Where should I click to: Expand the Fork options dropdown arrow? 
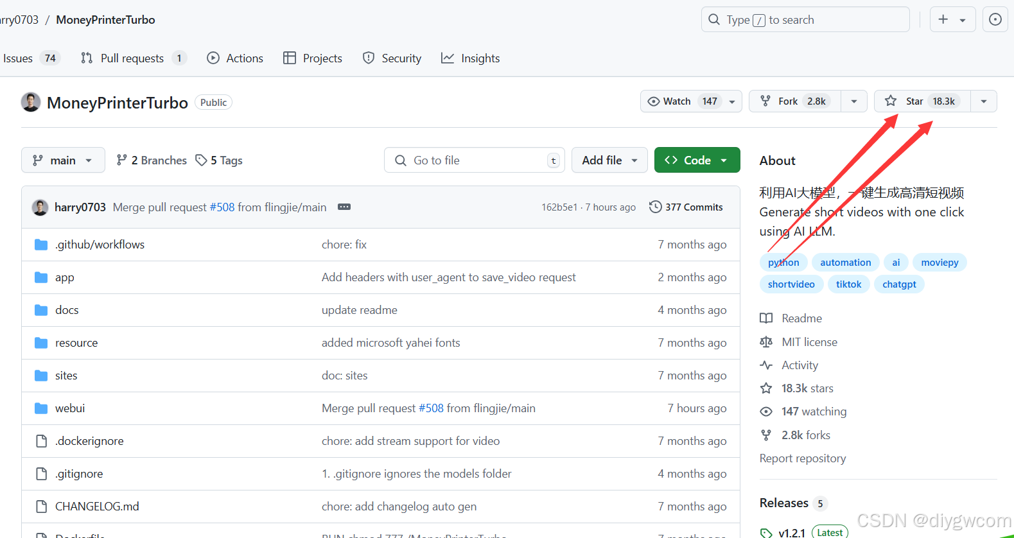point(854,101)
